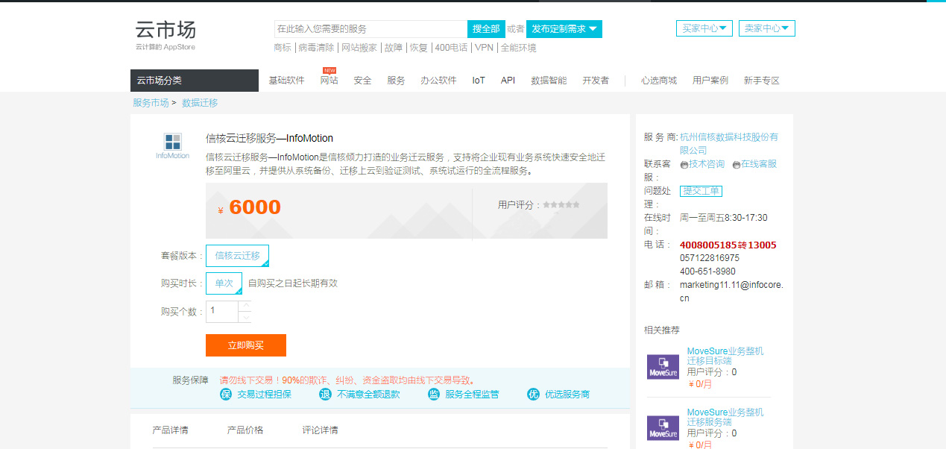Screen dimensions: 946x449
Task: Click the 优选服务商 guarantee link
Action: (567, 395)
